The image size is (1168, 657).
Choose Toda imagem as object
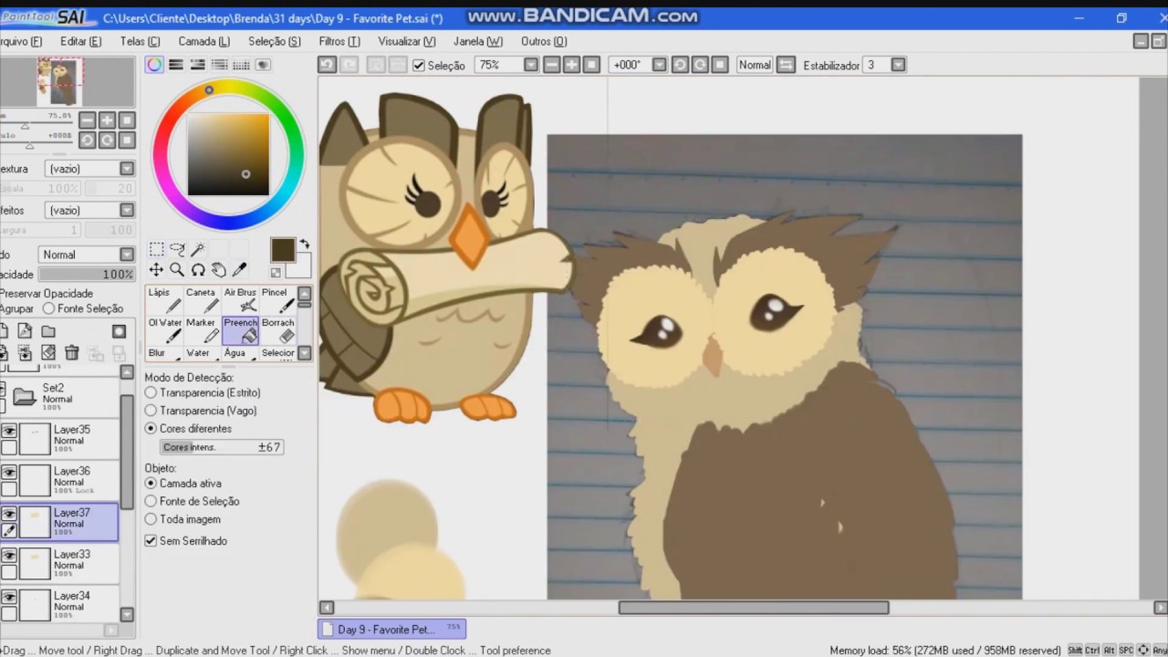pos(182,519)
